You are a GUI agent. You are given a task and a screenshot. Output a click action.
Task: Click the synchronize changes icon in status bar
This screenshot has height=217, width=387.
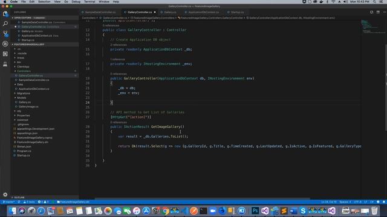(x=19, y=202)
